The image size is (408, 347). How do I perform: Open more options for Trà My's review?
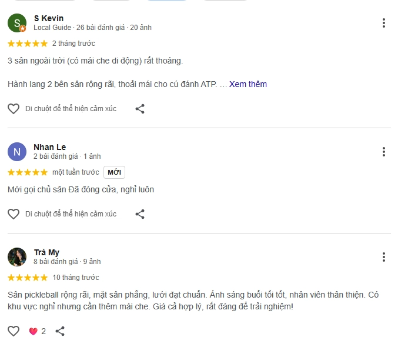(x=383, y=257)
